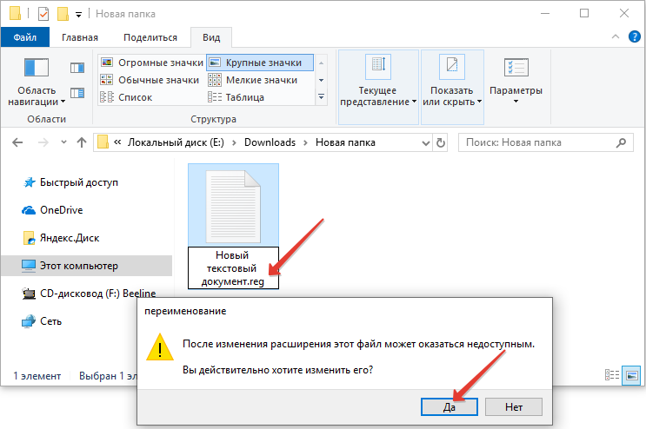Switch to large icons status bar icon
The image size is (646, 429).
tap(631, 375)
